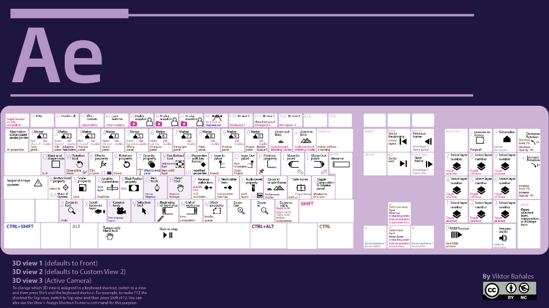549x308 pixels.
Task: Click the Go to beginning icon on Home key
Action: point(404,141)
